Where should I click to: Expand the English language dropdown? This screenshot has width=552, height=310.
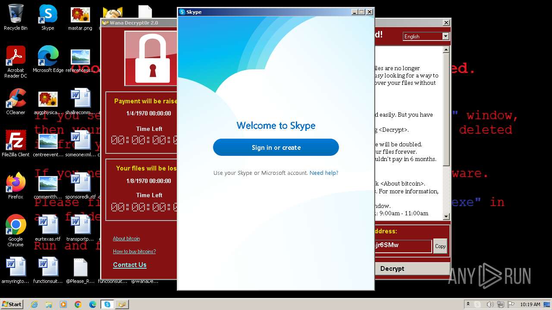445,37
